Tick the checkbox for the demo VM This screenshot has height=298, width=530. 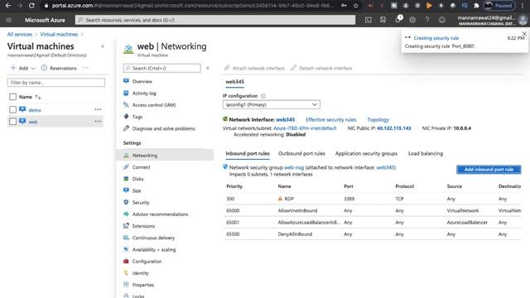pos(13,110)
